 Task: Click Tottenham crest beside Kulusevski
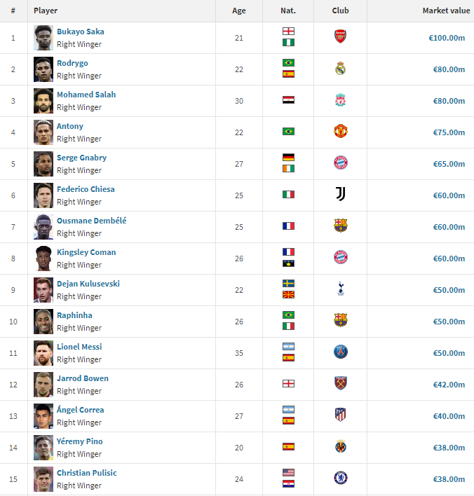[340, 289]
